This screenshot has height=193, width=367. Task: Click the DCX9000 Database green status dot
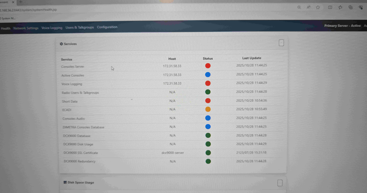pyautogui.click(x=208, y=135)
